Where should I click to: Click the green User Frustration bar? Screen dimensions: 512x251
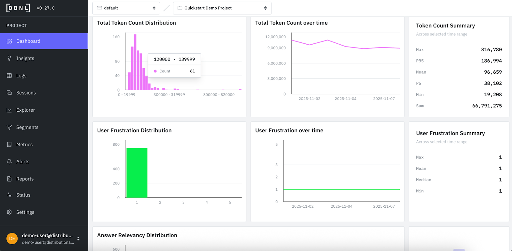[x=137, y=173]
